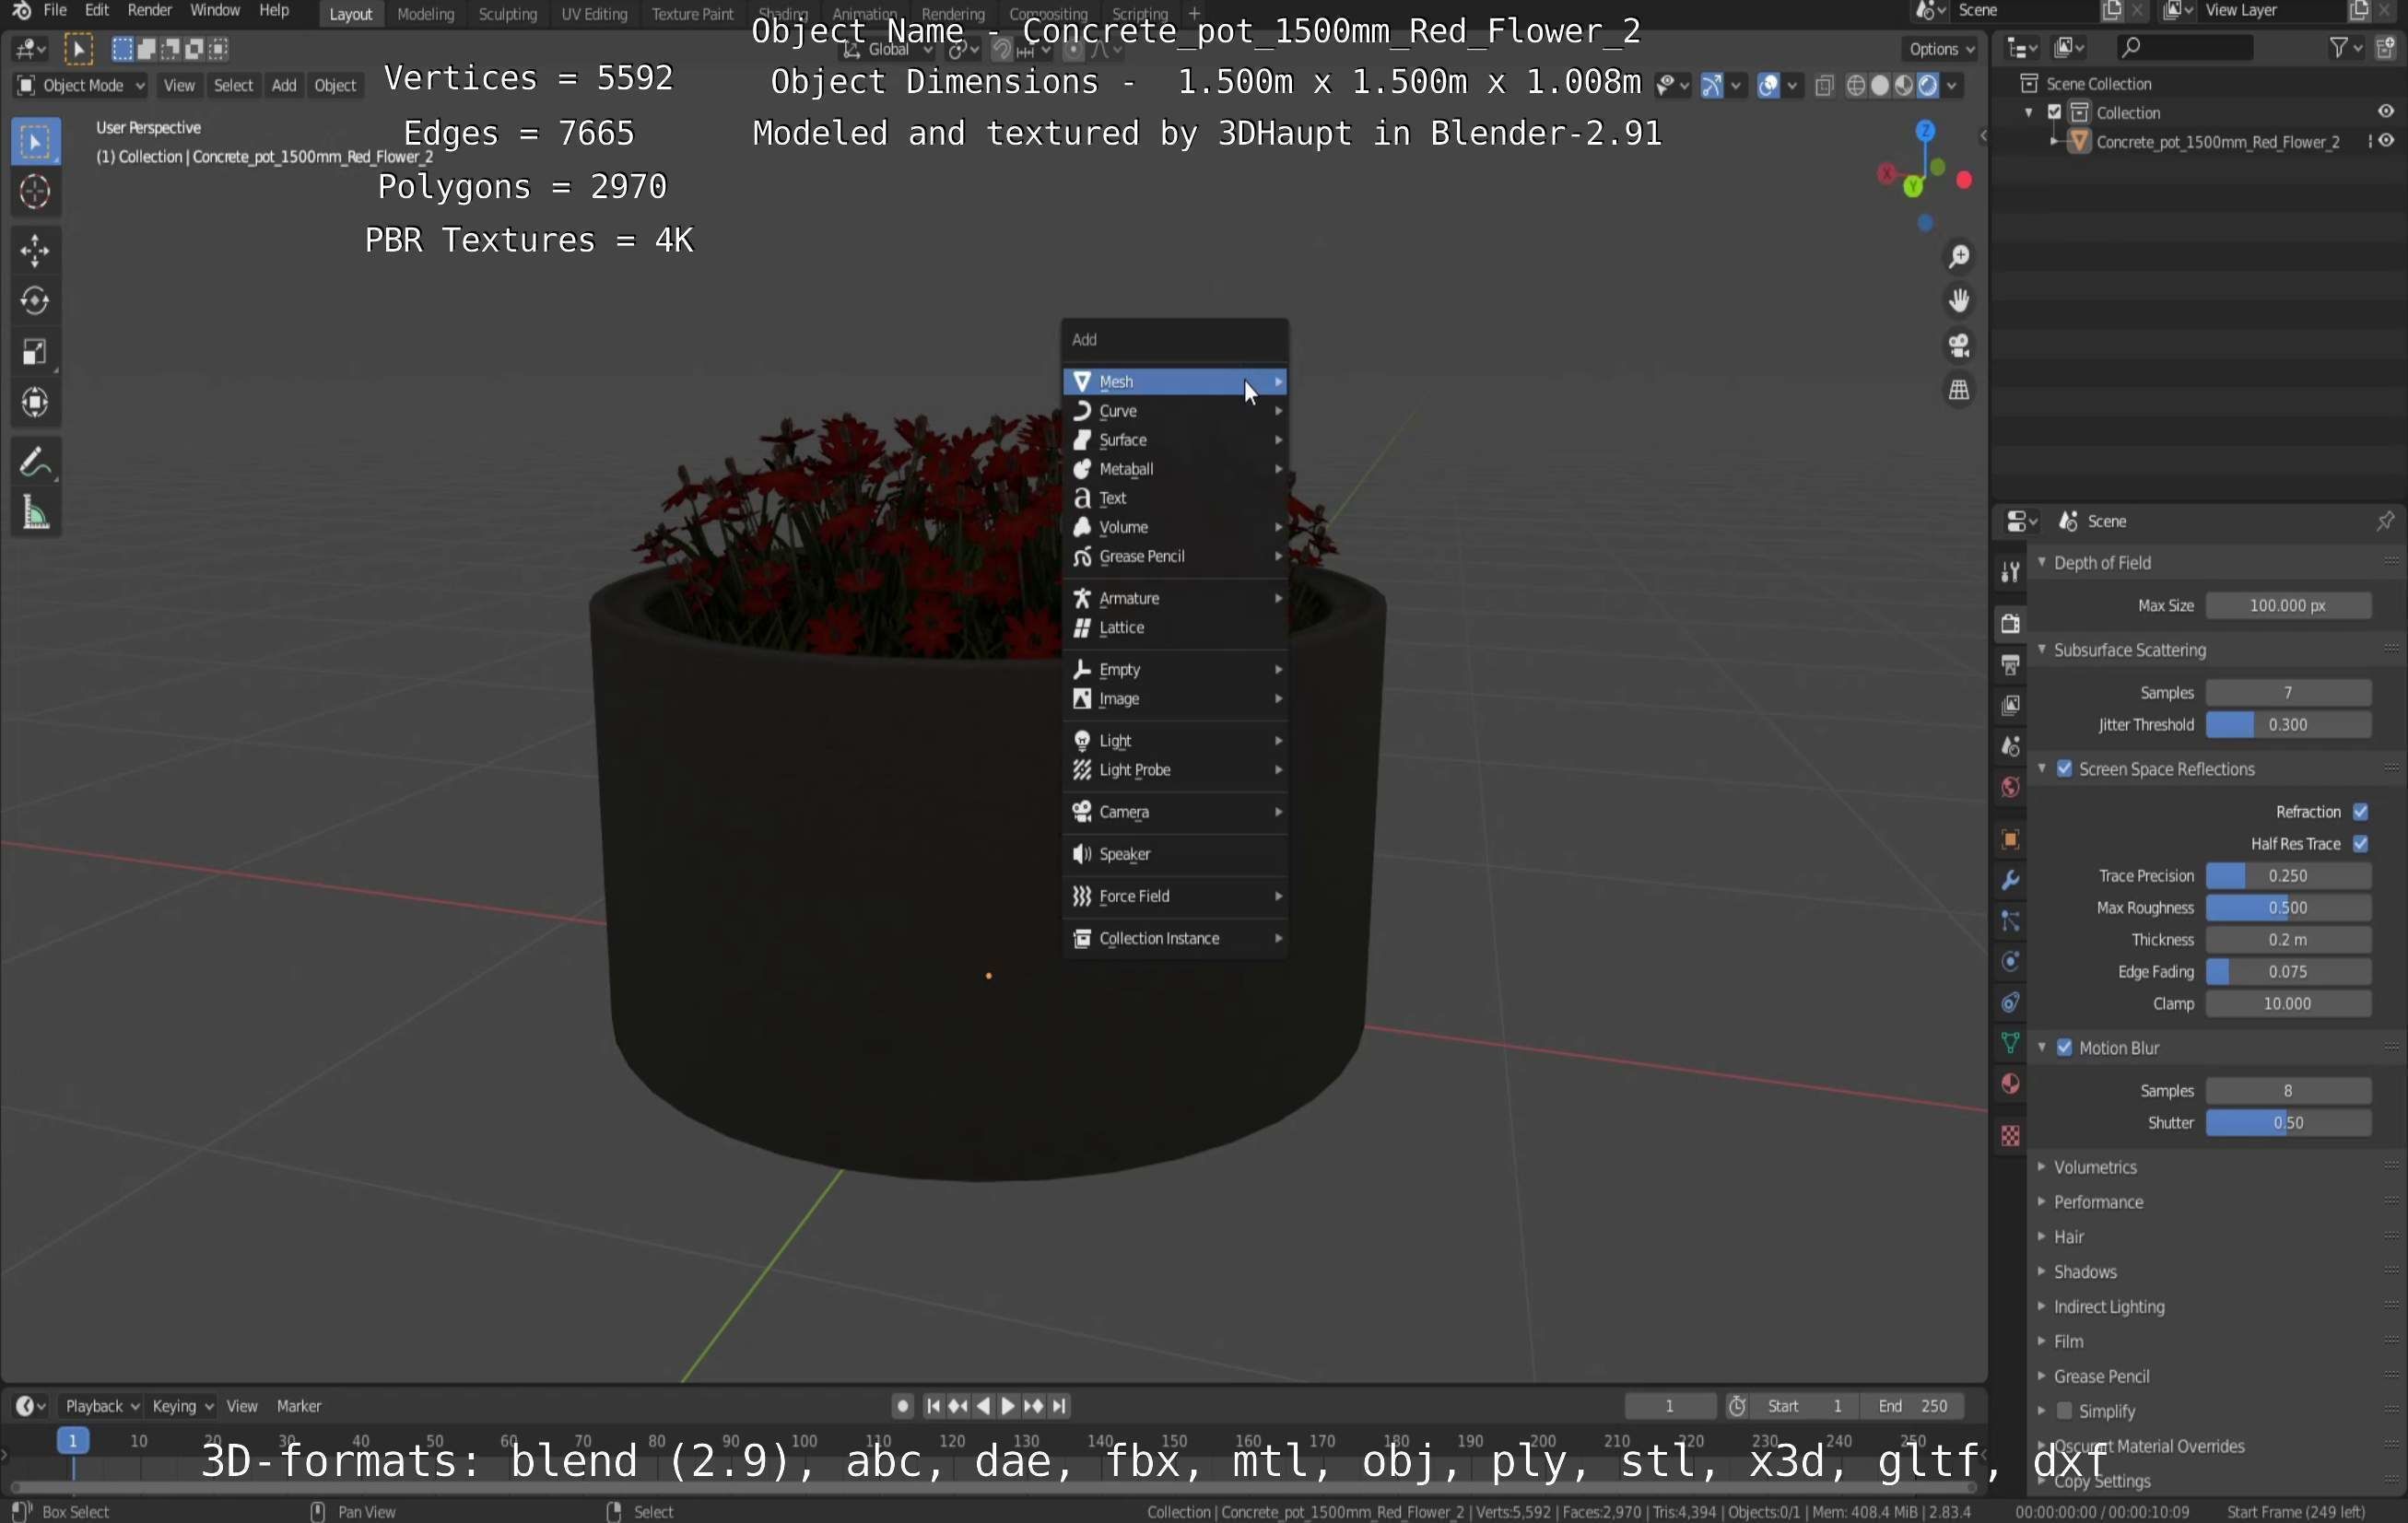Screen dimensions: 2408x1523
Task: Play animation forward
Action: (x=1007, y=1406)
